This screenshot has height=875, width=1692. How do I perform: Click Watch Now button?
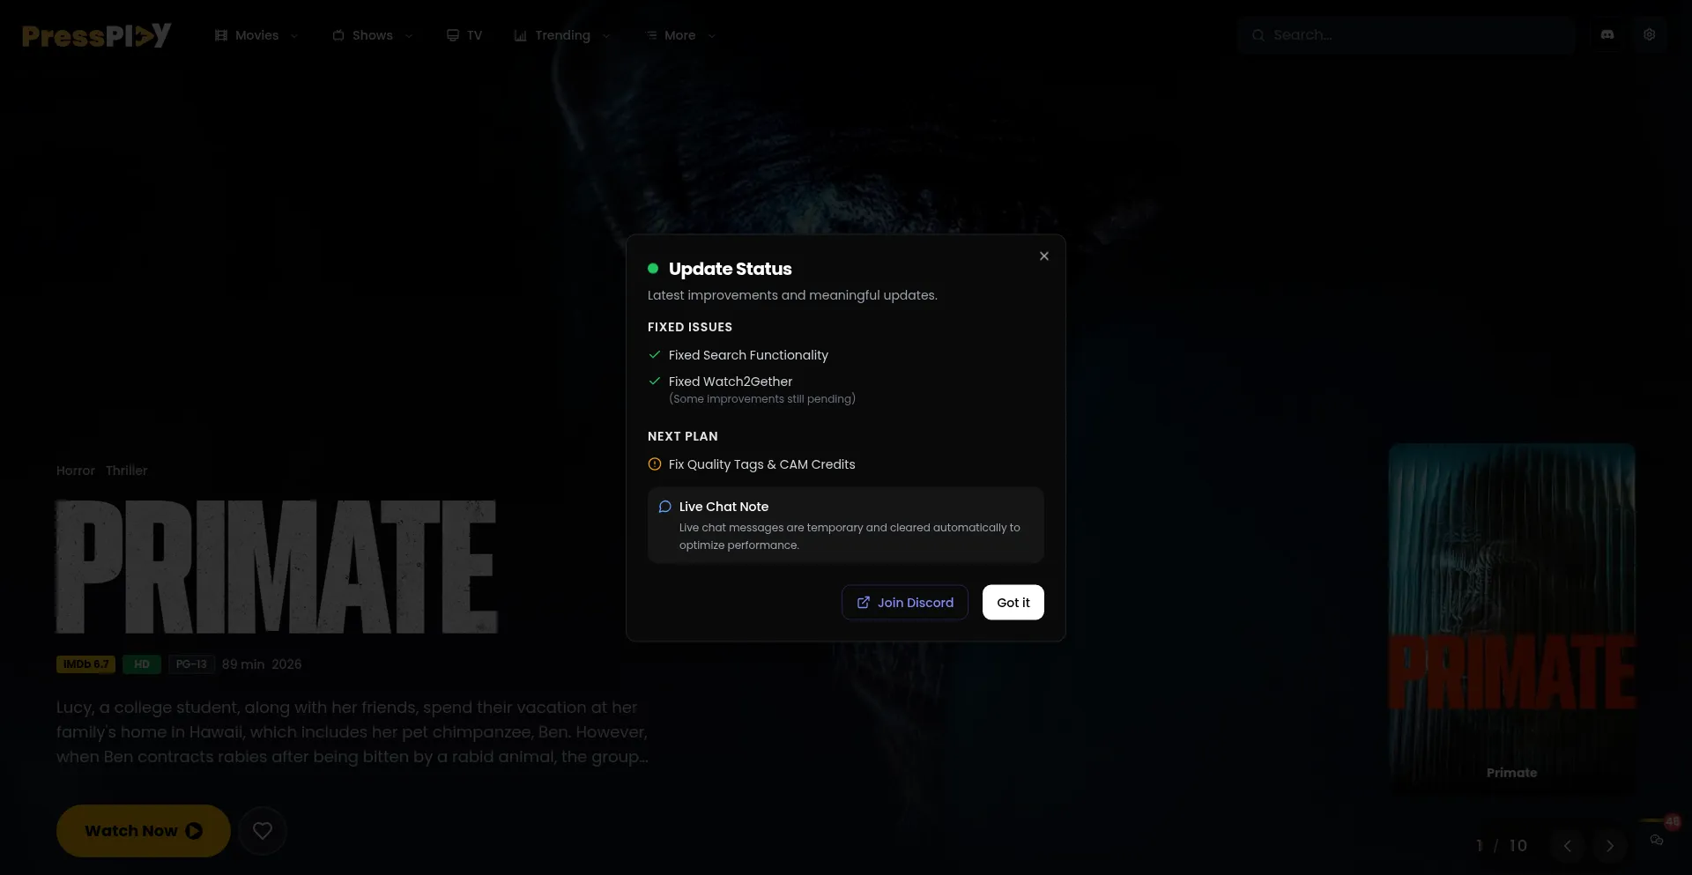click(144, 831)
